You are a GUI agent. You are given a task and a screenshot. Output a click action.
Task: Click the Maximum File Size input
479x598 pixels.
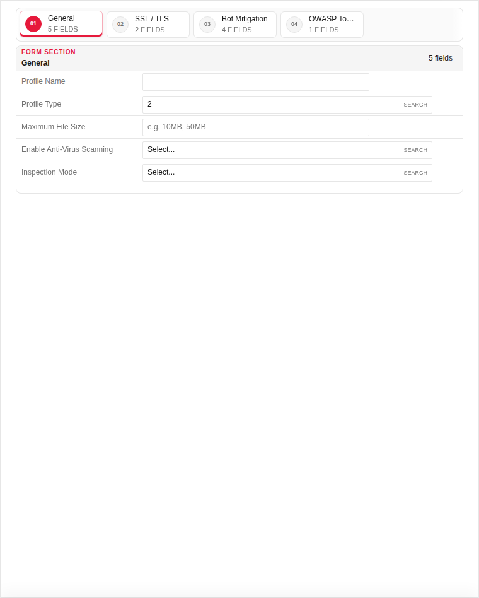click(256, 127)
